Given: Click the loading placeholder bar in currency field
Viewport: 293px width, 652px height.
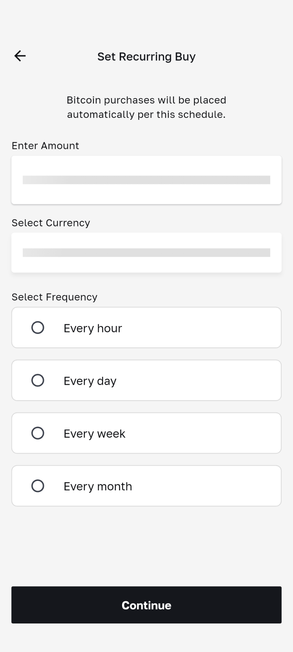Looking at the screenshot, I should coord(146,253).
